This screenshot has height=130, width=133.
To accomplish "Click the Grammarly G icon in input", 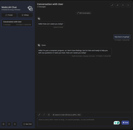I will click(x=118, y=123).
